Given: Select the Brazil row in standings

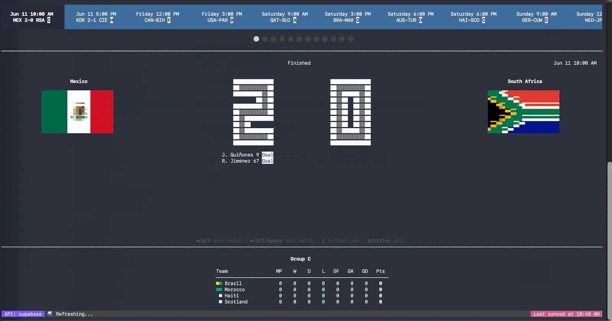Looking at the screenshot, I should (302, 284).
